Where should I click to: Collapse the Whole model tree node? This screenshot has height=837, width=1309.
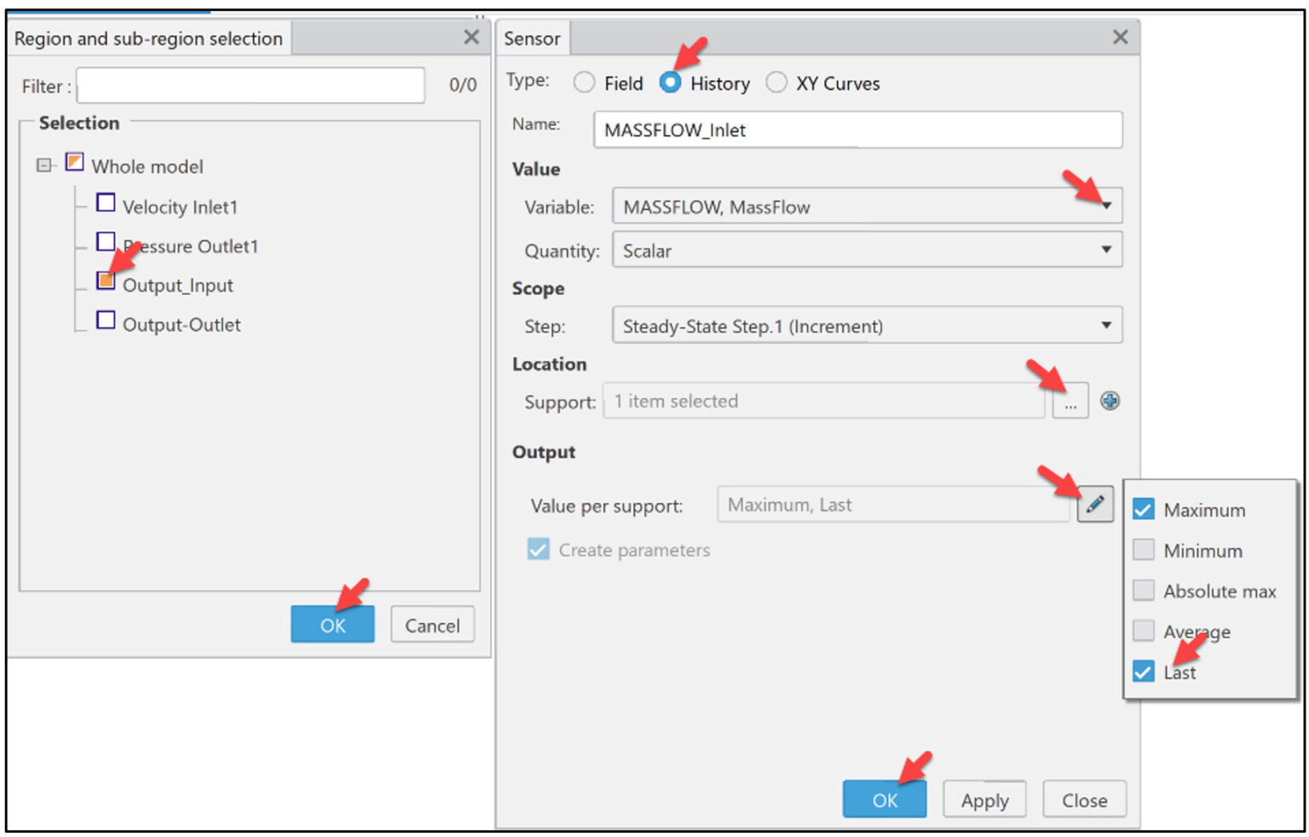click(x=44, y=164)
